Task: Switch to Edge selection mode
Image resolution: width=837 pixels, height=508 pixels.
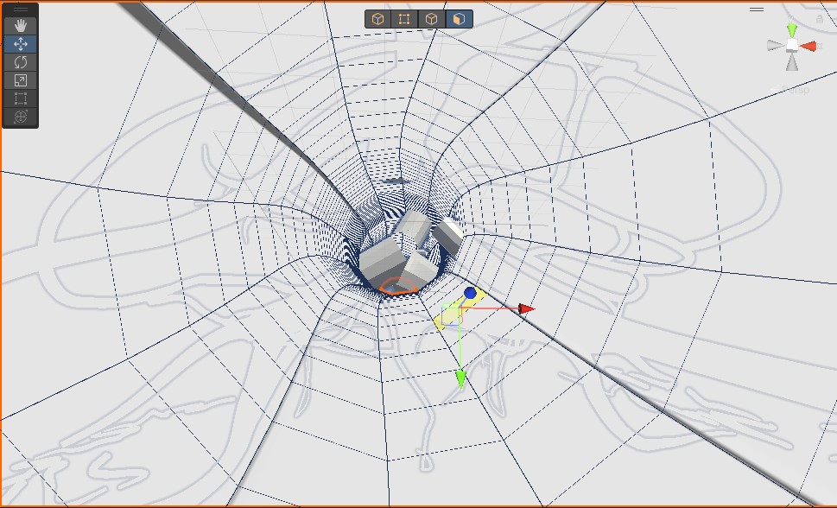Action: tap(431, 19)
